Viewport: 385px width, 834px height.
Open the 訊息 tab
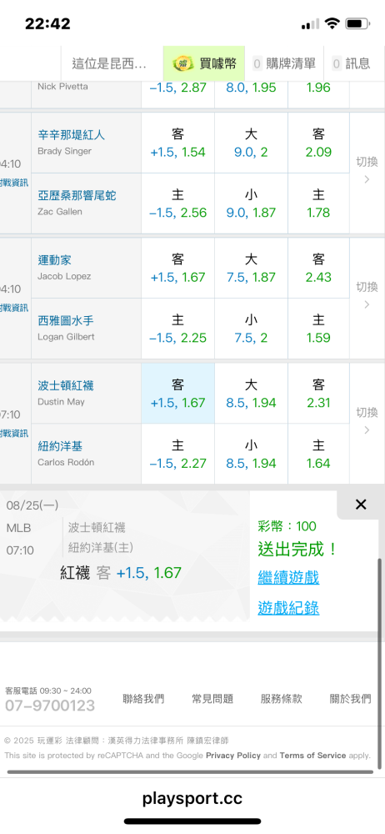[351, 64]
